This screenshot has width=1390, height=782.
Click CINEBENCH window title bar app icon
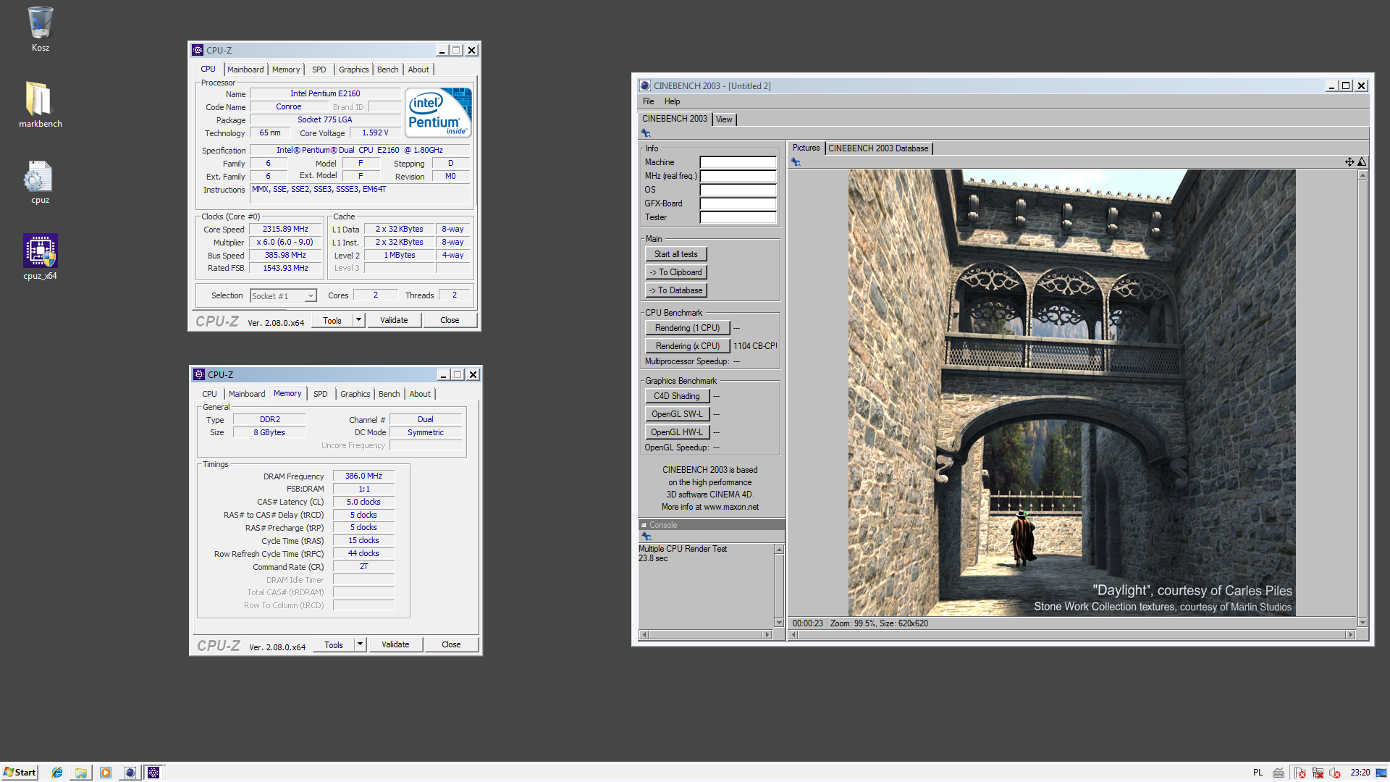click(x=645, y=85)
